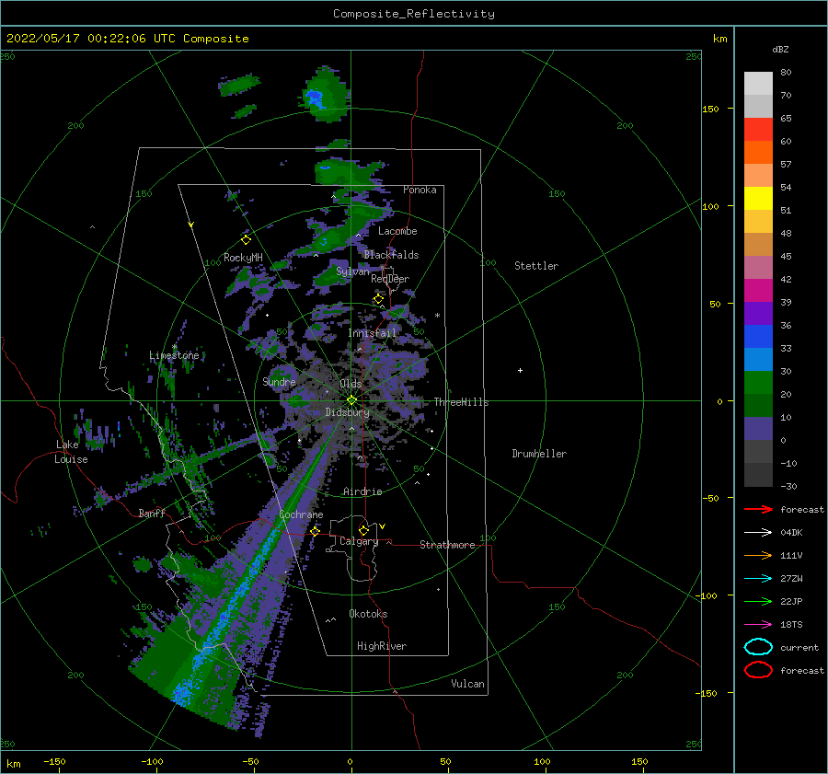Screen dimensions: 828x774
Task: Pick the orange 57-60 dBZ swatch
Action: (758, 152)
